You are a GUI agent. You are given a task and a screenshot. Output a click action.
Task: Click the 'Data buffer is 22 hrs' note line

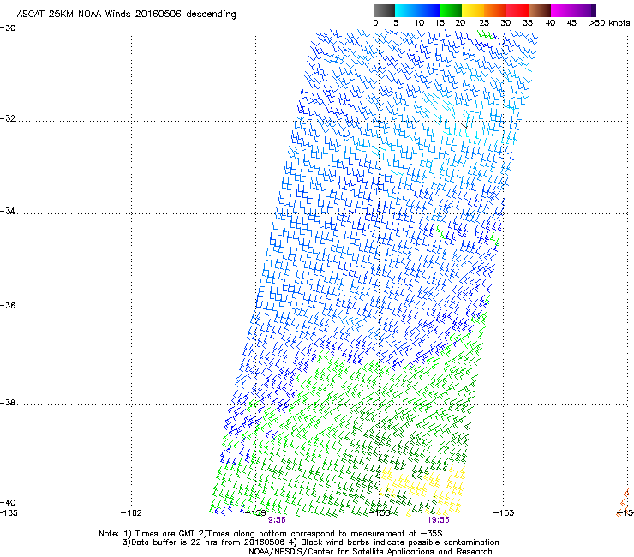point(310,542)
